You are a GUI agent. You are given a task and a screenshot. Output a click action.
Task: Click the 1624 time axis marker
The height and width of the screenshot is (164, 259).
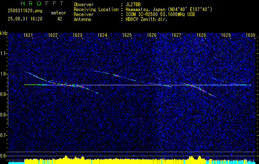[102, 35]
